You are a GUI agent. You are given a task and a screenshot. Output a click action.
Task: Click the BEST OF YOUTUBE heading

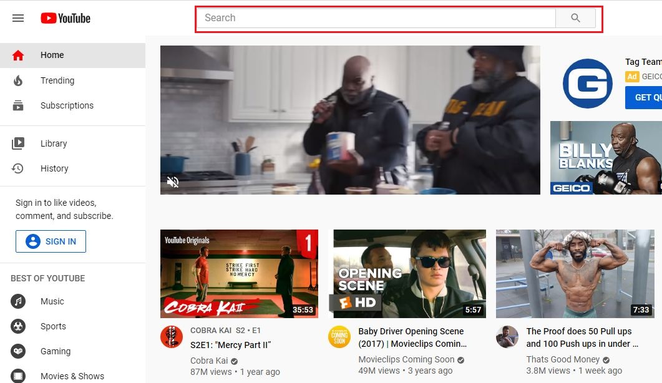coord(47,278)
